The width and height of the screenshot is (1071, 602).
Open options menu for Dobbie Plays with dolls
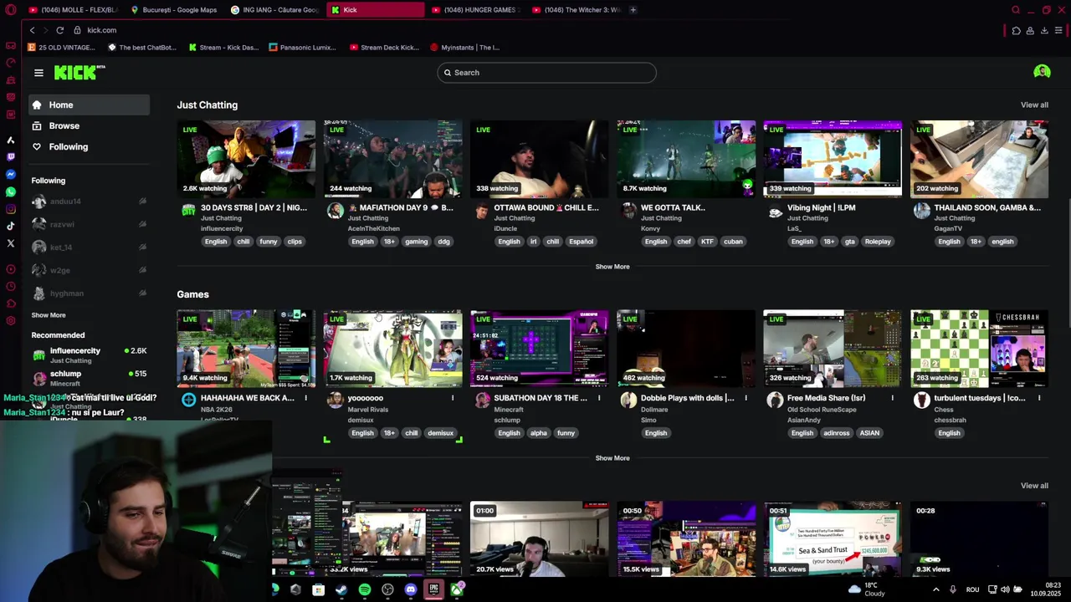(x=746, y=398)
